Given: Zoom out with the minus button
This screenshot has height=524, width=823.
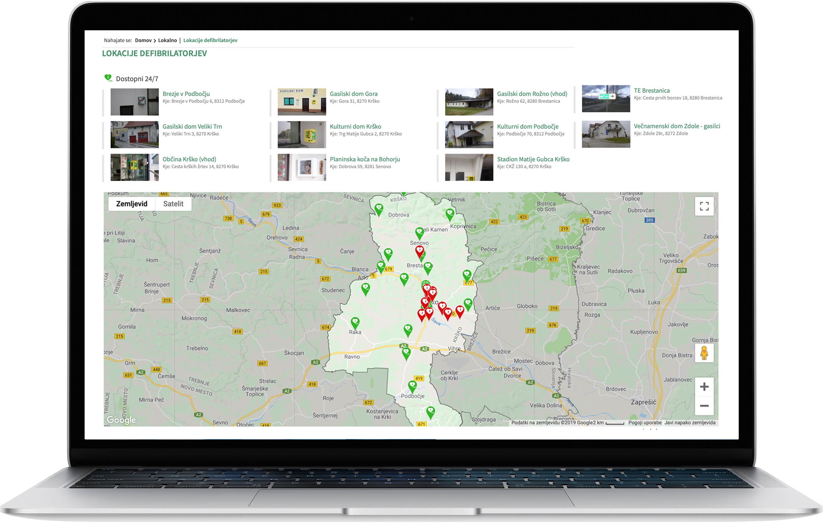Looking at the screenshot, I should [x=704, y=406].
